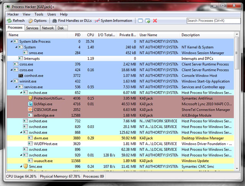The height and width of the screenshot is (186, 245).
Task: Select the Processes tab
Action: tap(15, 27)
